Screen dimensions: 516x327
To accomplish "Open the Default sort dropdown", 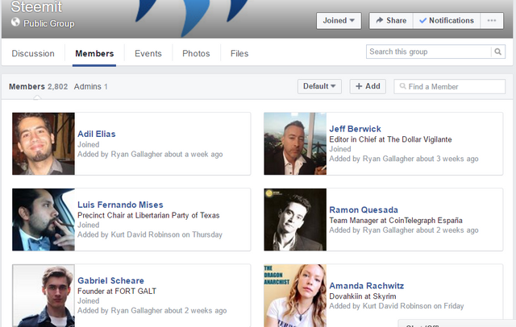I will 319,86.
